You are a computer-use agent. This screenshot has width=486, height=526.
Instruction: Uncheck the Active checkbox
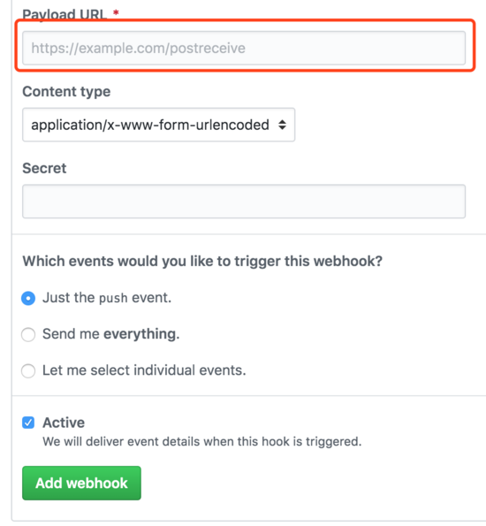[x=28, y=423]
